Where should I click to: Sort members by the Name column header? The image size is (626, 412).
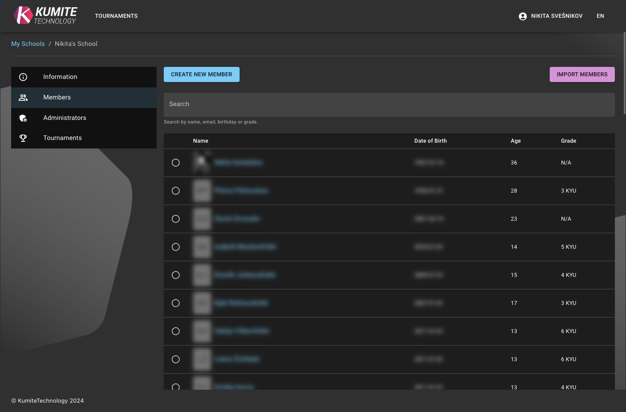tap(200, 140)
